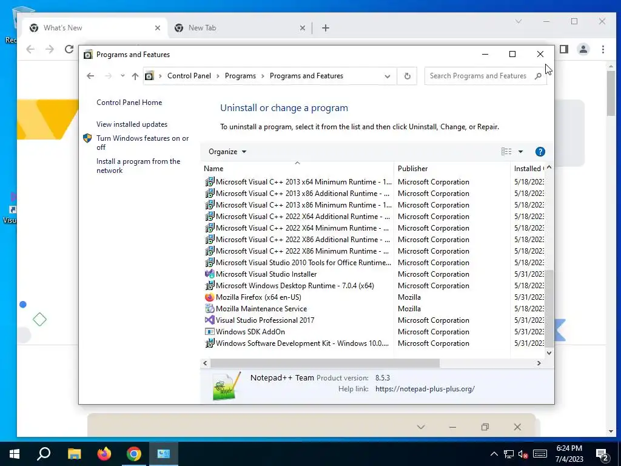Open Turn Windows features on or off
Screen dimensions: 621x466
point(143,143)
